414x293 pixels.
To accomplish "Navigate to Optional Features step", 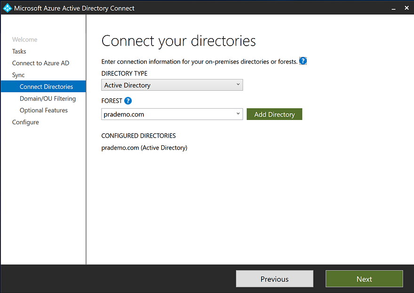I will (44, 110).
